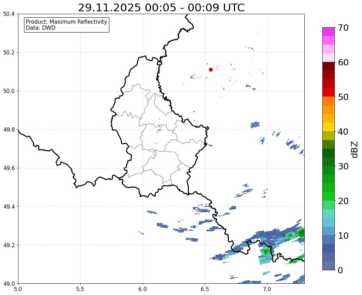Click the latitude label 49.2
The image size is (362, 295).
click(9, 245)
